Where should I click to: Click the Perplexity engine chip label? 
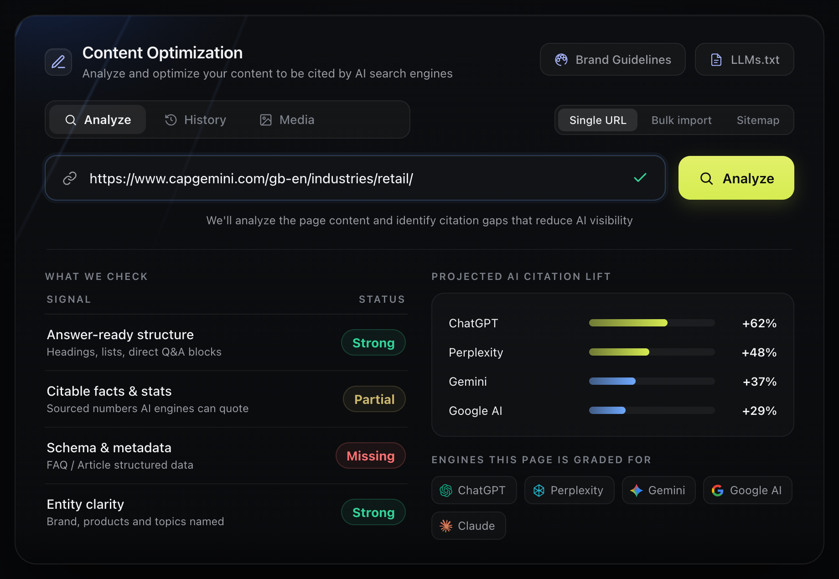(x=577, y=491)
